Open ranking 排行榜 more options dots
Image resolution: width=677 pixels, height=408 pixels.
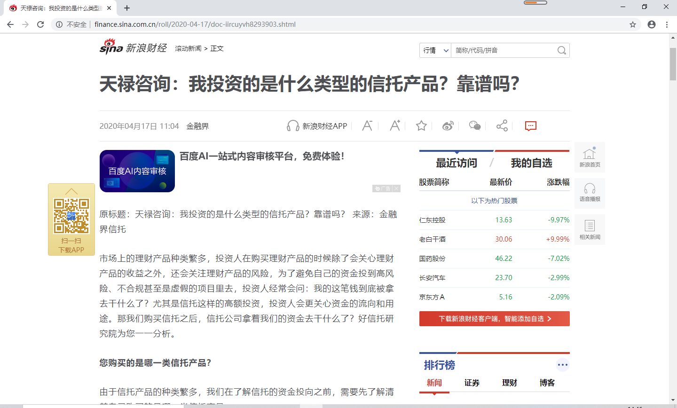pos(563,365)
